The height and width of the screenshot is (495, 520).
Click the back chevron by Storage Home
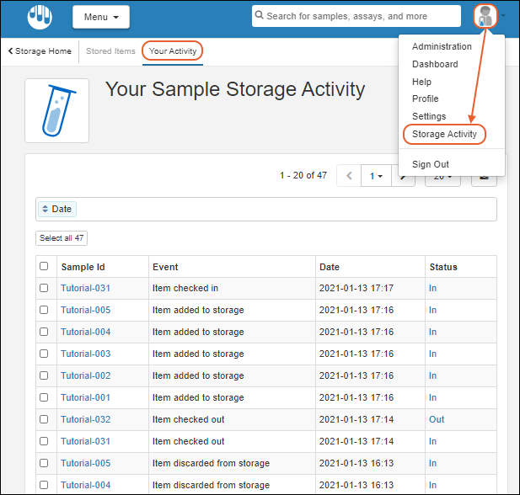click(x=10, y=51)
